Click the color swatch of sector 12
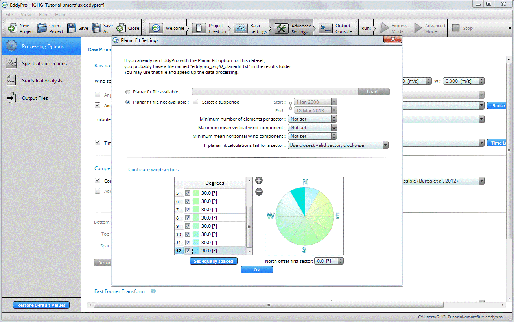Viewport: 514px width, 322px height. 196,251
